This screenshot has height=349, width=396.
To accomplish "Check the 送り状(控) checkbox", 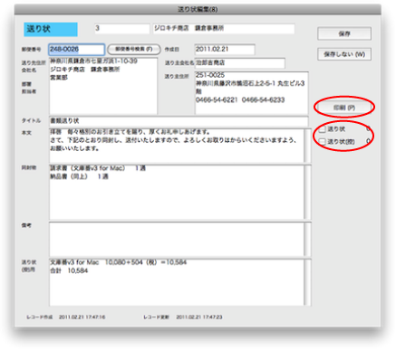I will (x=323, y=141).
